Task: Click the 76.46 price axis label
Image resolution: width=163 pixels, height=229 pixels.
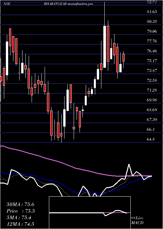Action: pos(152,51)
